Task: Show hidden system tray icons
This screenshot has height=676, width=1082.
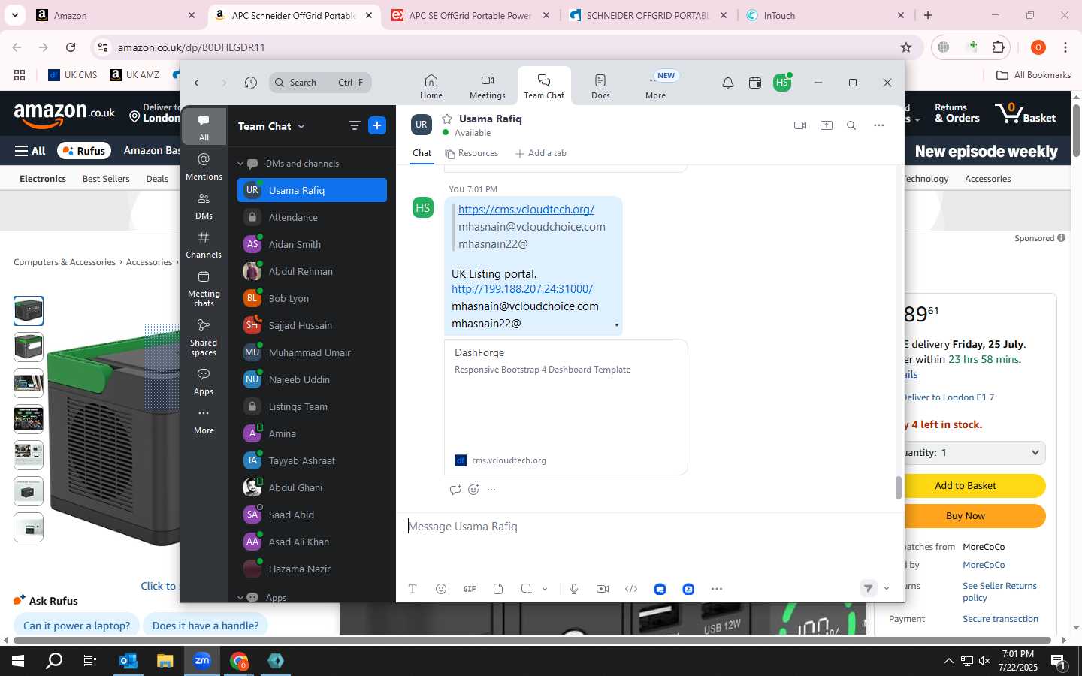Action: [x=948, y=661]
